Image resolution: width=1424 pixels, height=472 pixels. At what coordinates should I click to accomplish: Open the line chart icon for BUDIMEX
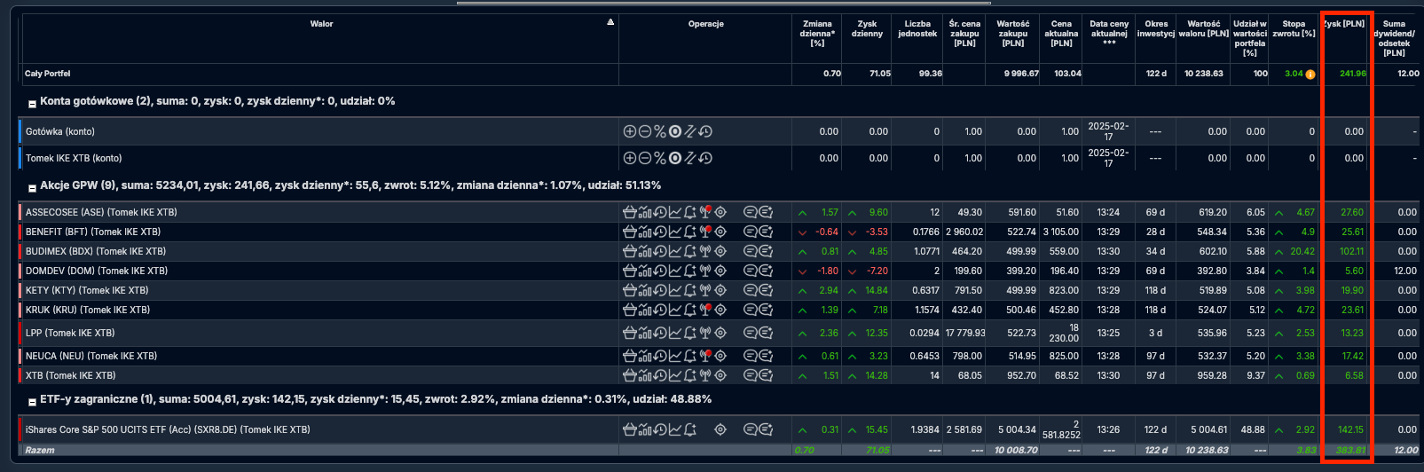pos(675,251)
